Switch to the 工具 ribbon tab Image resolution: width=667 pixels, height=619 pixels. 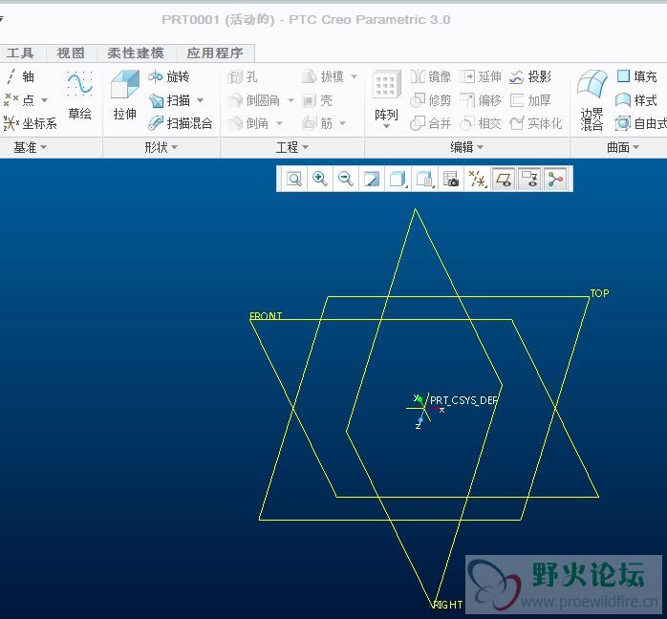tap(20, 53)
